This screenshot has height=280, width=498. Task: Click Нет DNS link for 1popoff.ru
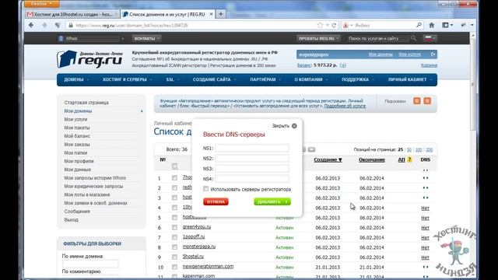pos(426,237)
